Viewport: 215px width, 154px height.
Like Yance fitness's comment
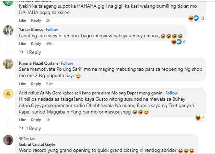(x=22, y=44)
